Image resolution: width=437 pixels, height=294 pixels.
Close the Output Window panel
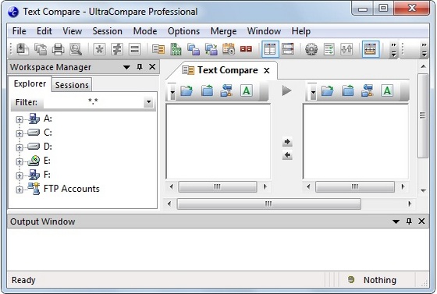click(421, 221)
